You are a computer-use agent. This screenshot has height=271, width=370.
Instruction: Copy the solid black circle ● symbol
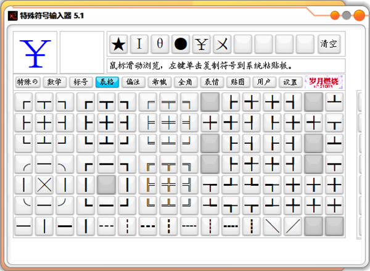click(181, 44)
